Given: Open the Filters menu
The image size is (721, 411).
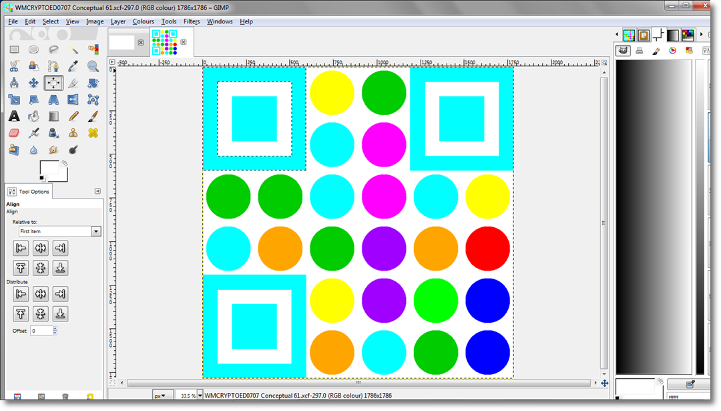Looking at the screenshot, I should (x=192, y=21).
